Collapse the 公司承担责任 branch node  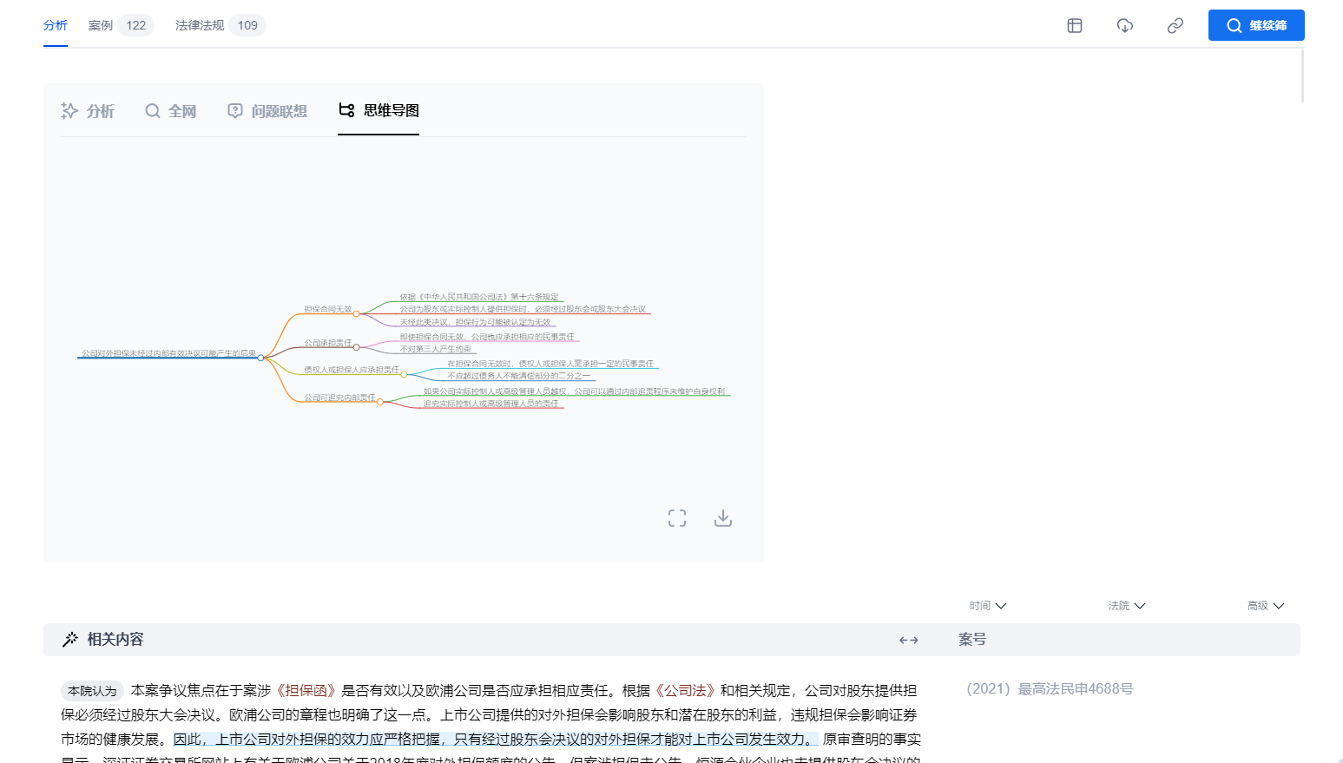tap(356, 347)
